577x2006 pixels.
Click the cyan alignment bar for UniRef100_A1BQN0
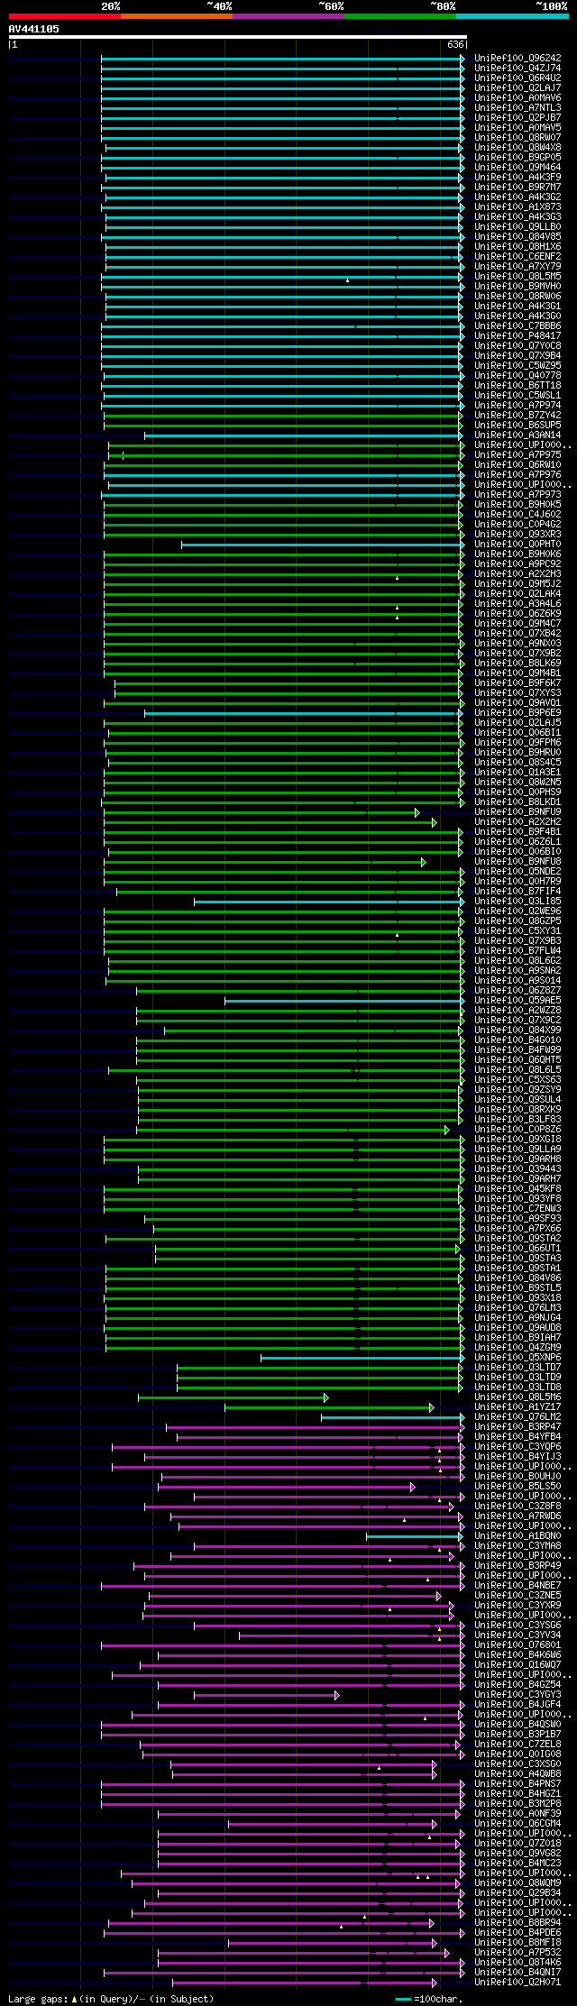[x=416, y=1536]
